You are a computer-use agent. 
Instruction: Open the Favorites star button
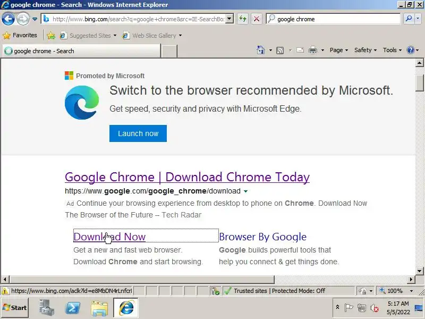tap(20, 35)
